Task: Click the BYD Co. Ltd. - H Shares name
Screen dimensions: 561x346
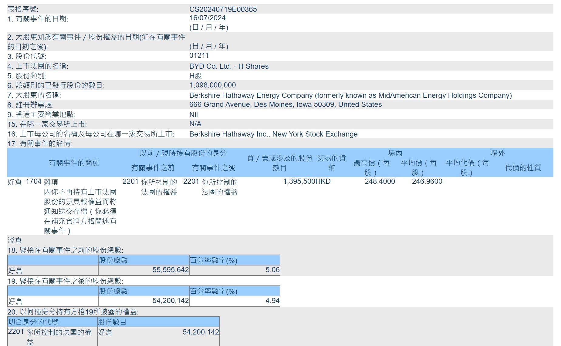Action: 229,66
